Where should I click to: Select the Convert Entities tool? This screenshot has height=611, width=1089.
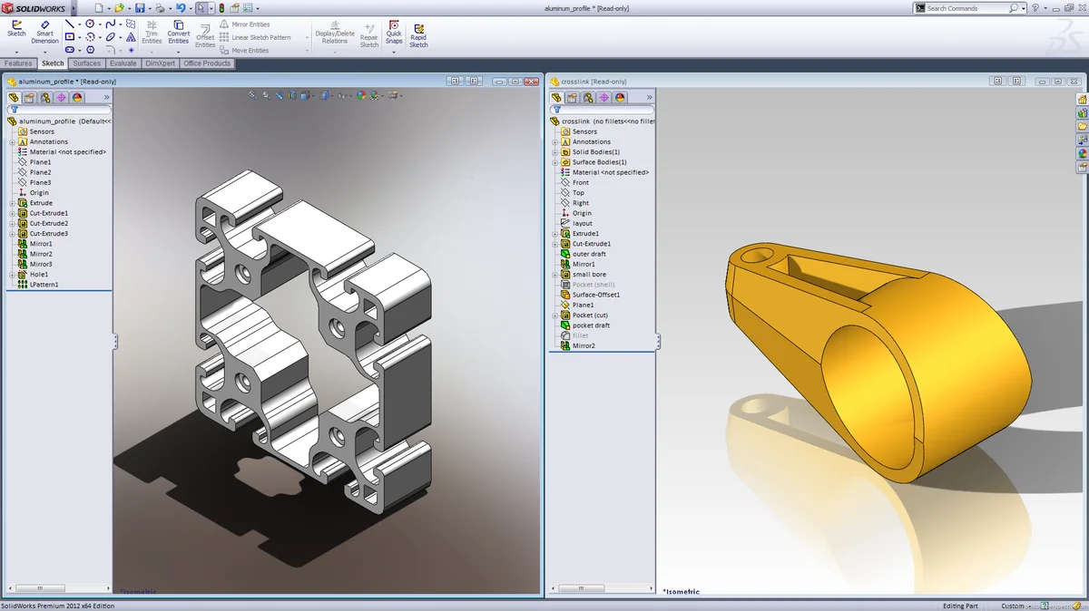(178, 32)
